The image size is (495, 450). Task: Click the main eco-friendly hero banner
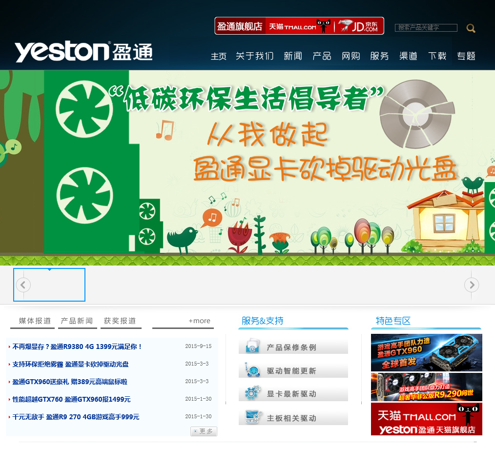(x=247, y=167)
